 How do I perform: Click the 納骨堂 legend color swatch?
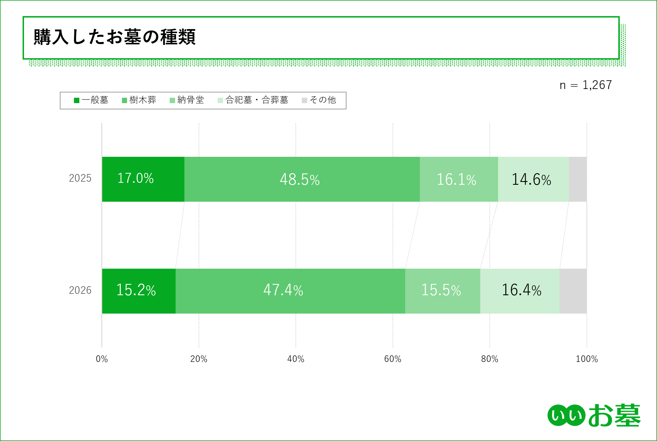coord(172,100)
